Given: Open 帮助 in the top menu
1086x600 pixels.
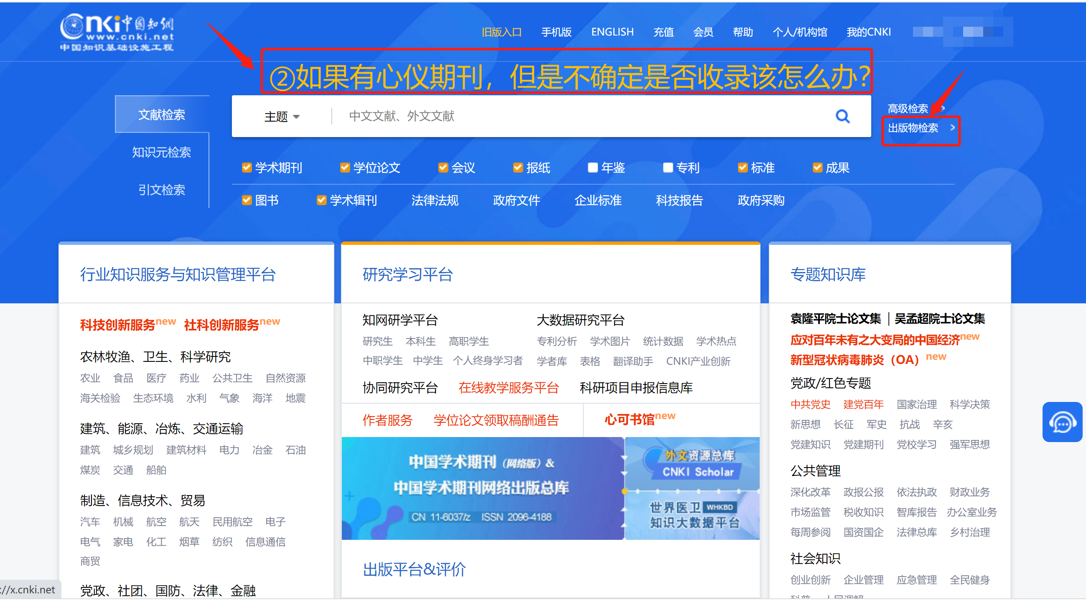Looking at the screenshot, I should (x=743, y=32).
